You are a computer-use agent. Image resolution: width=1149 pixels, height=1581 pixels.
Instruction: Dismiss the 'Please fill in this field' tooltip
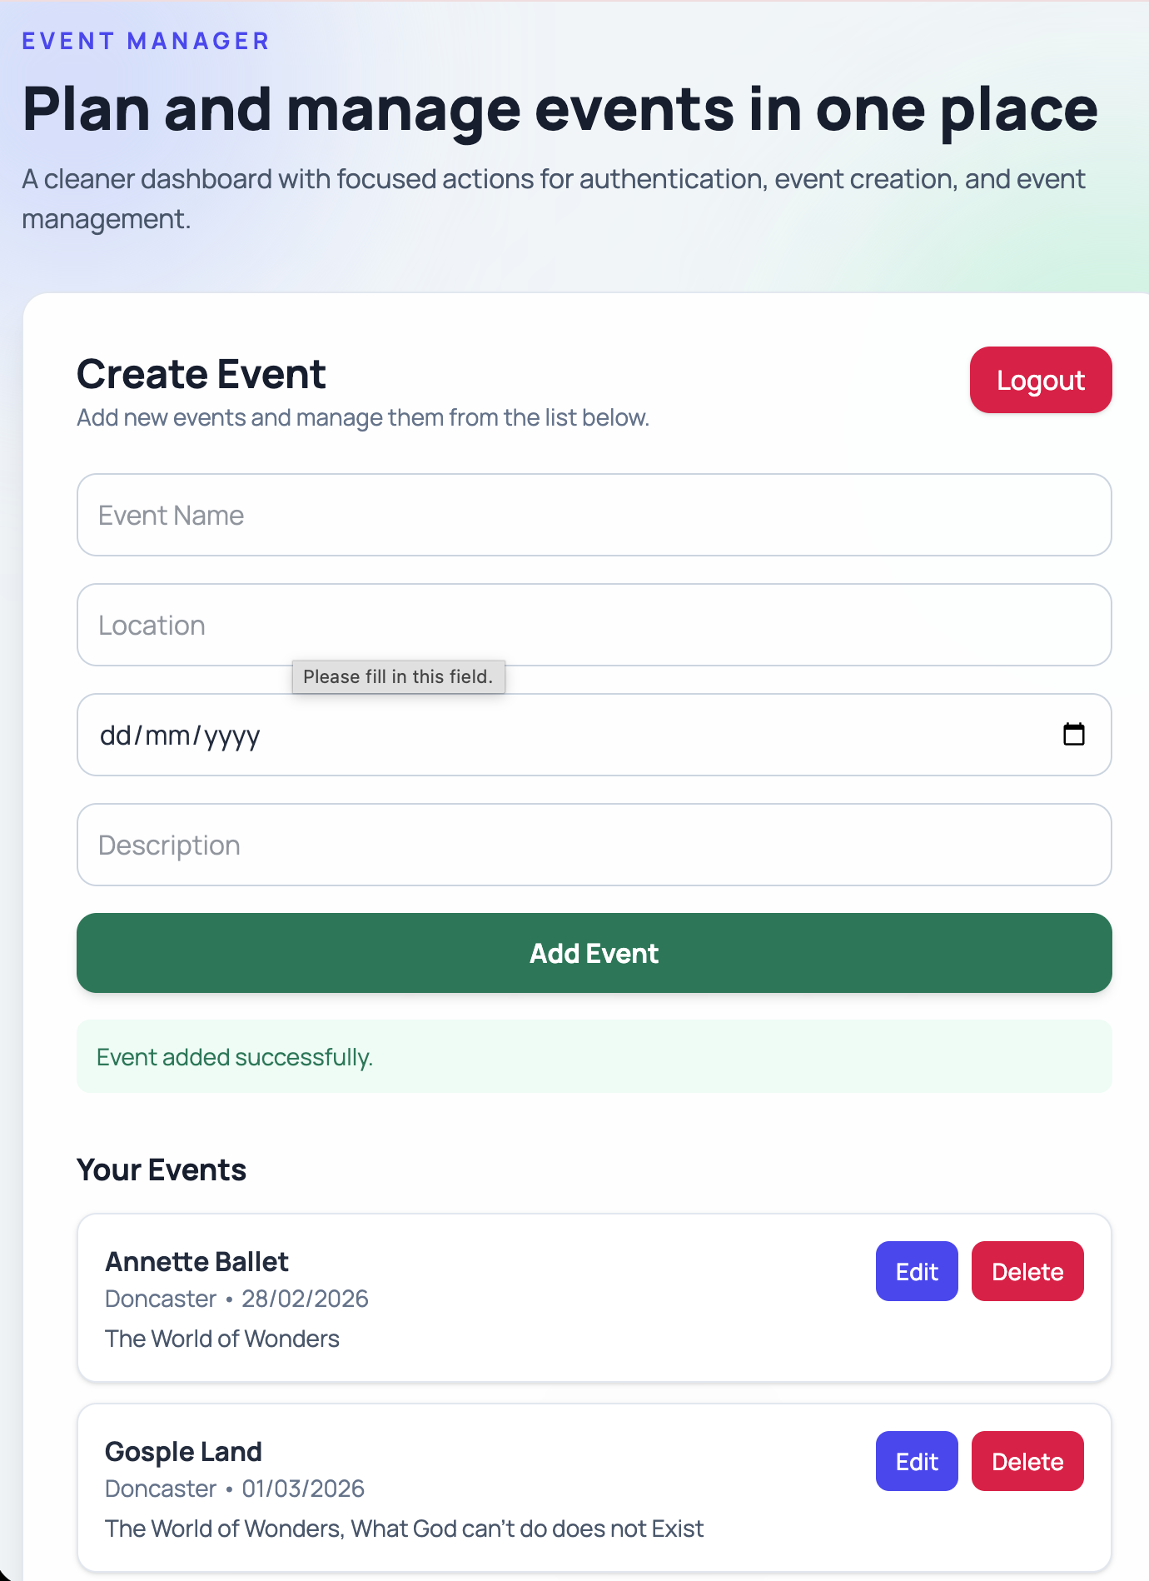coord(399,676)
